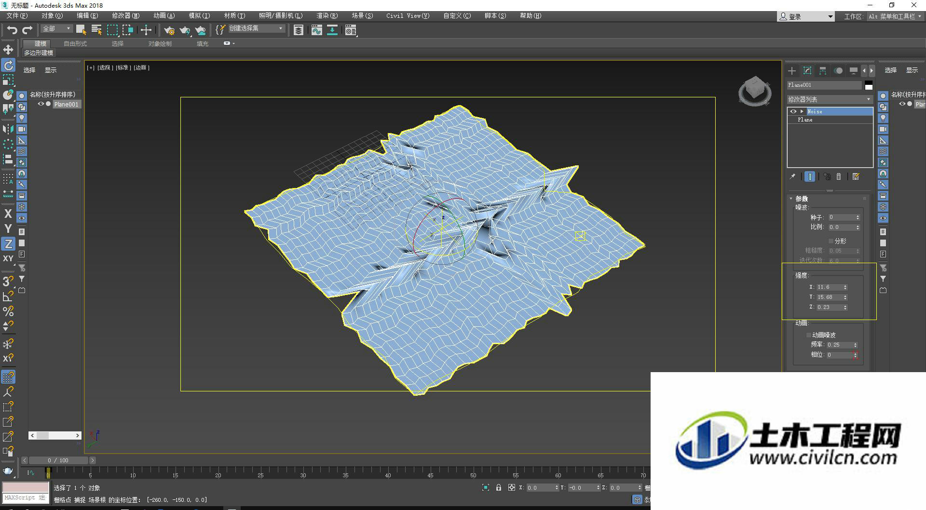
Task: Choose the rectangular selection region tool
Action: click(x=112, y=30)
